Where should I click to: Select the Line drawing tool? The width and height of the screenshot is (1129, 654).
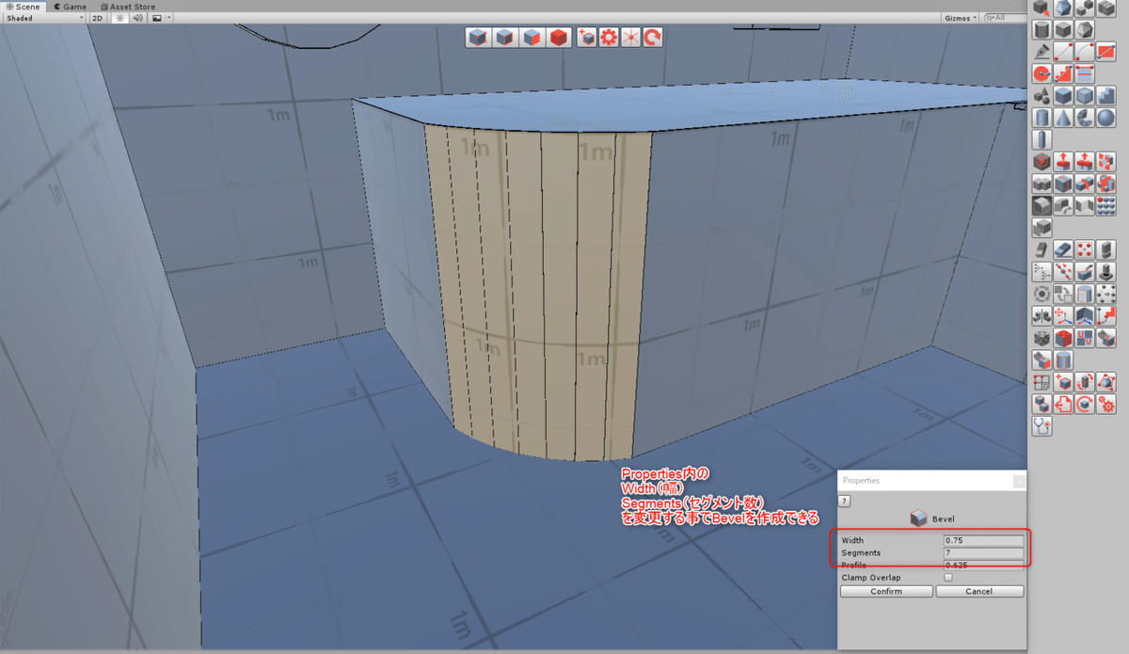1063,51
